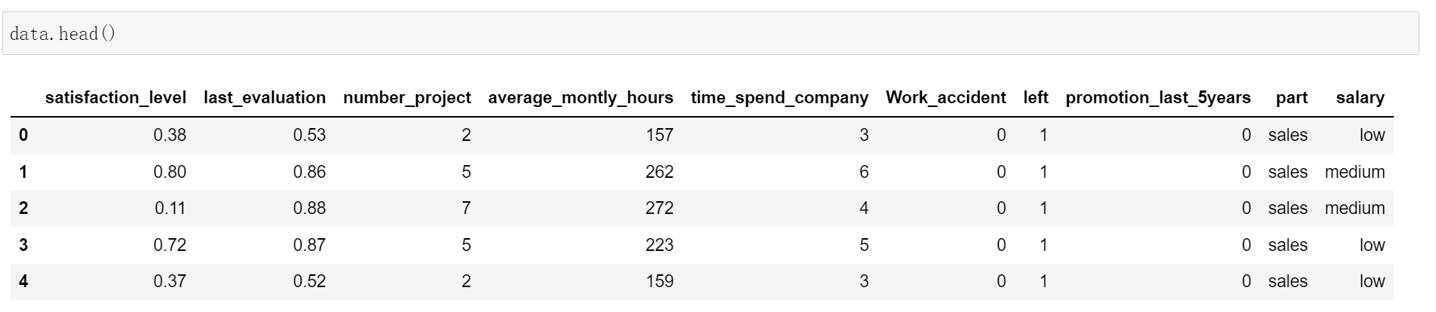Select the last evaluation value 0.87

tap(309, 246)
